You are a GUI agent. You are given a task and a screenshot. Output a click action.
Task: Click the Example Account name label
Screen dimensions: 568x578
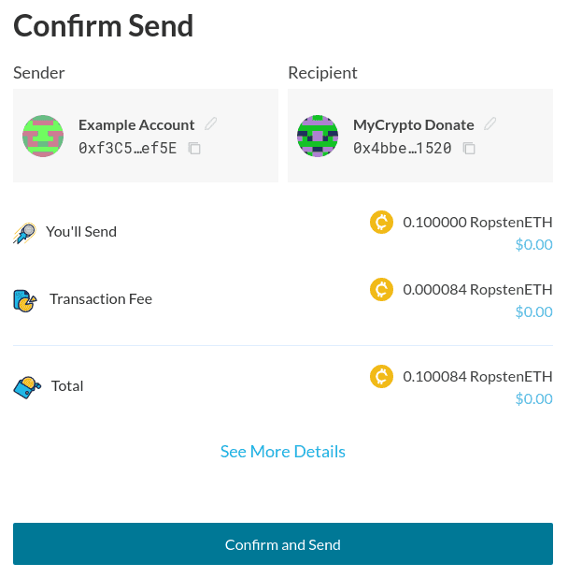point(136,125)
